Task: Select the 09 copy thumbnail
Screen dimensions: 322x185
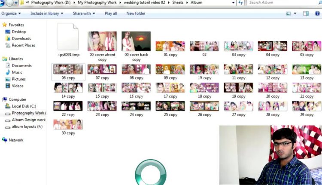Action: coord(170,69)
